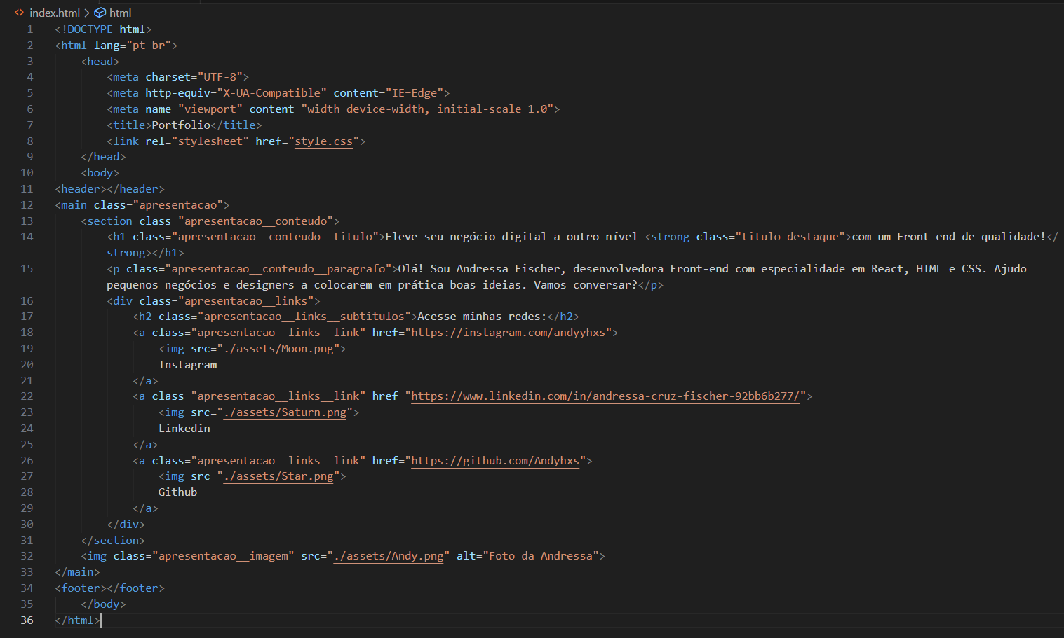Image resolution: width=1064 pixels, height=638 pixels.
Task: Click line number 22 in the gutter
Action: coord(27,396)
